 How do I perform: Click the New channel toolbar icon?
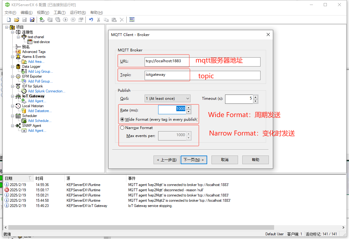pyautogui.click(x=42, y=20)
